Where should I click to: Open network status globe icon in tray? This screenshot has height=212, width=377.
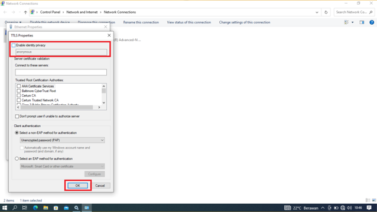[343, 208]
